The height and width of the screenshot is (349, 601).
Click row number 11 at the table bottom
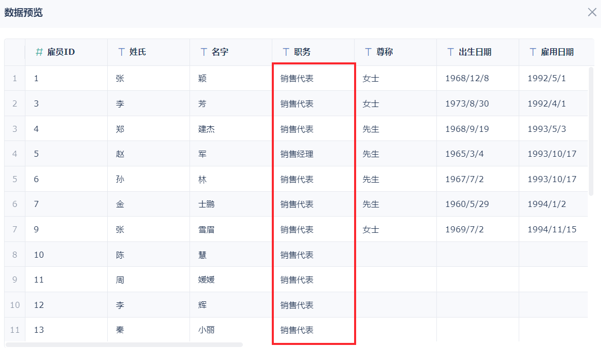(x=15, y=330)
